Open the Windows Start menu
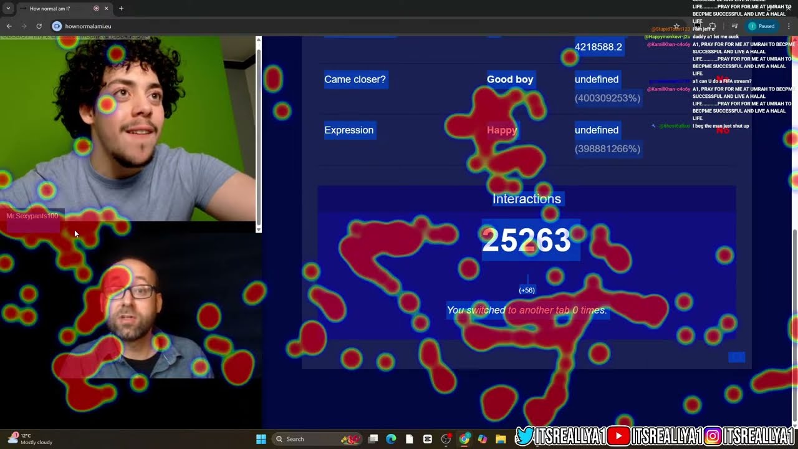Viewport: 798px width, 449px height. 261,439
